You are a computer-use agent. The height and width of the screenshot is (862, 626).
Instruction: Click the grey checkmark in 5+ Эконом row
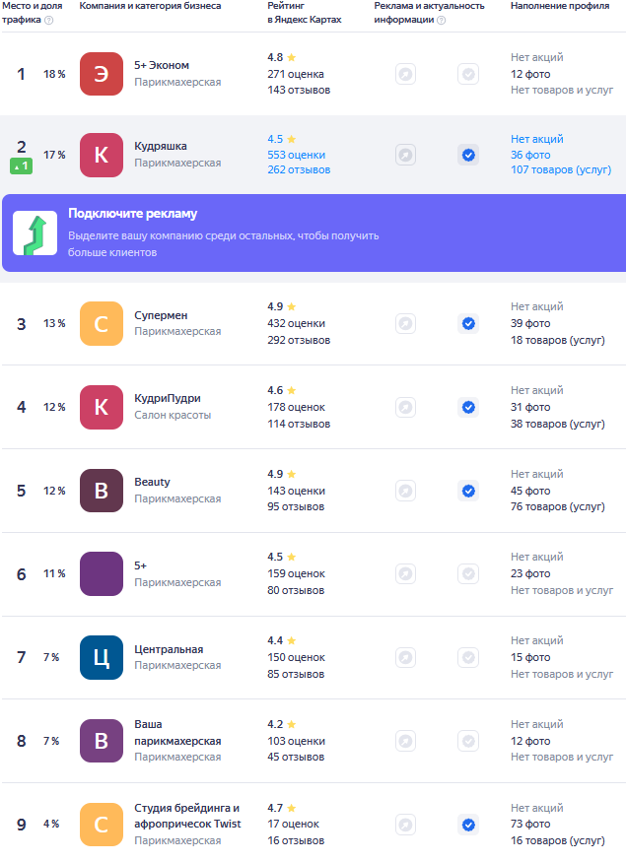coord(468,74)
